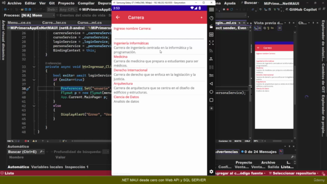Open Árbol visual dinámico side panel
The image size is (327, 184).
(3, 40)
